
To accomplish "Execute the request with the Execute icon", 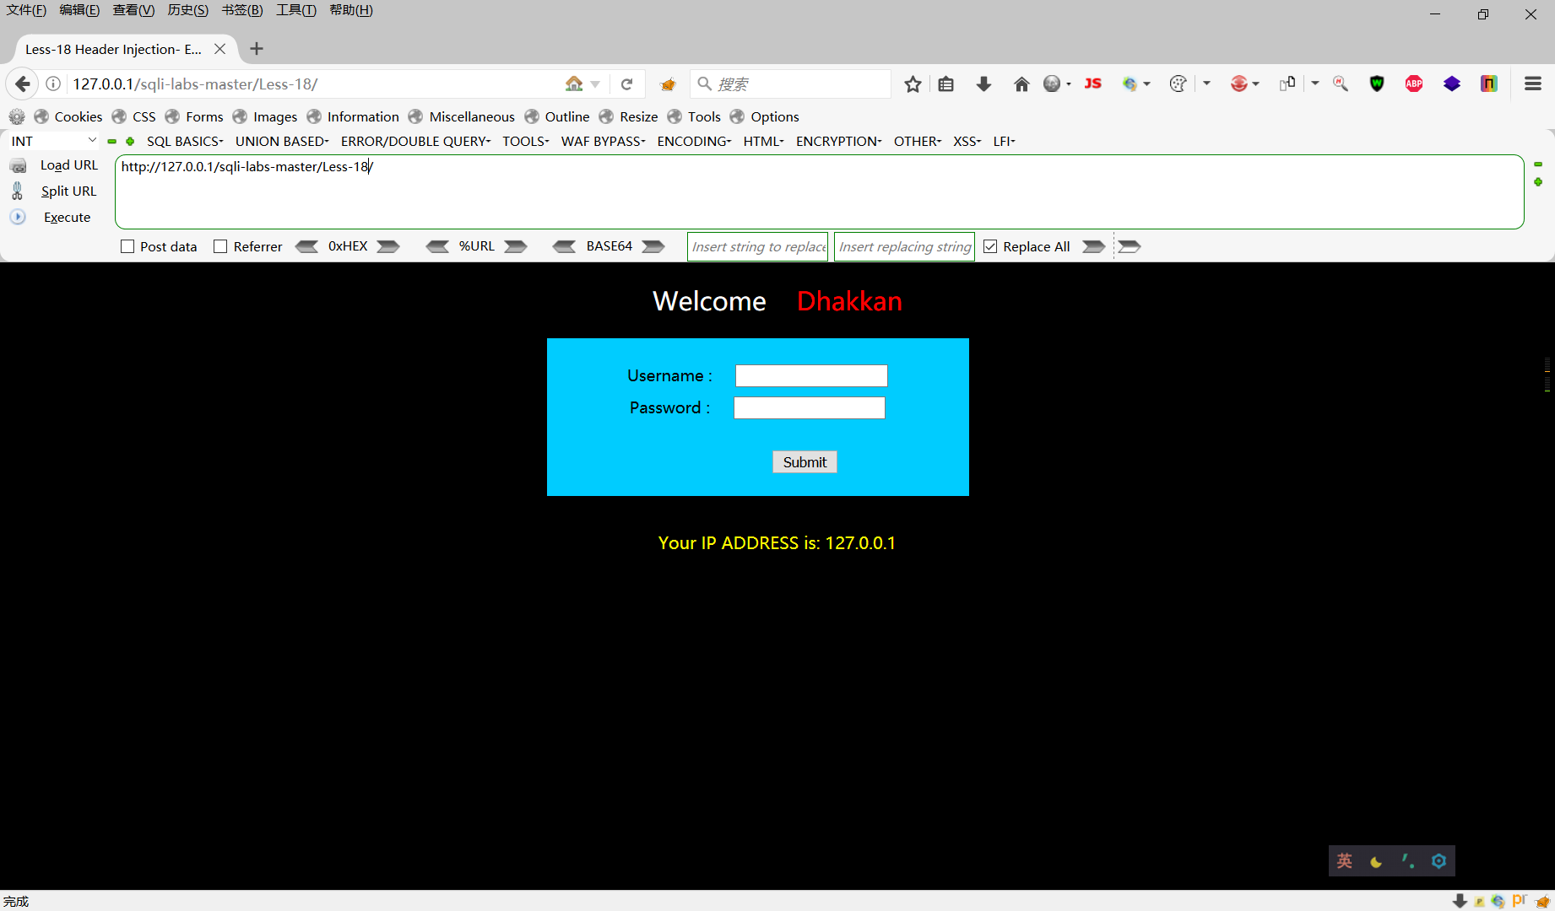I will [18, 217].
